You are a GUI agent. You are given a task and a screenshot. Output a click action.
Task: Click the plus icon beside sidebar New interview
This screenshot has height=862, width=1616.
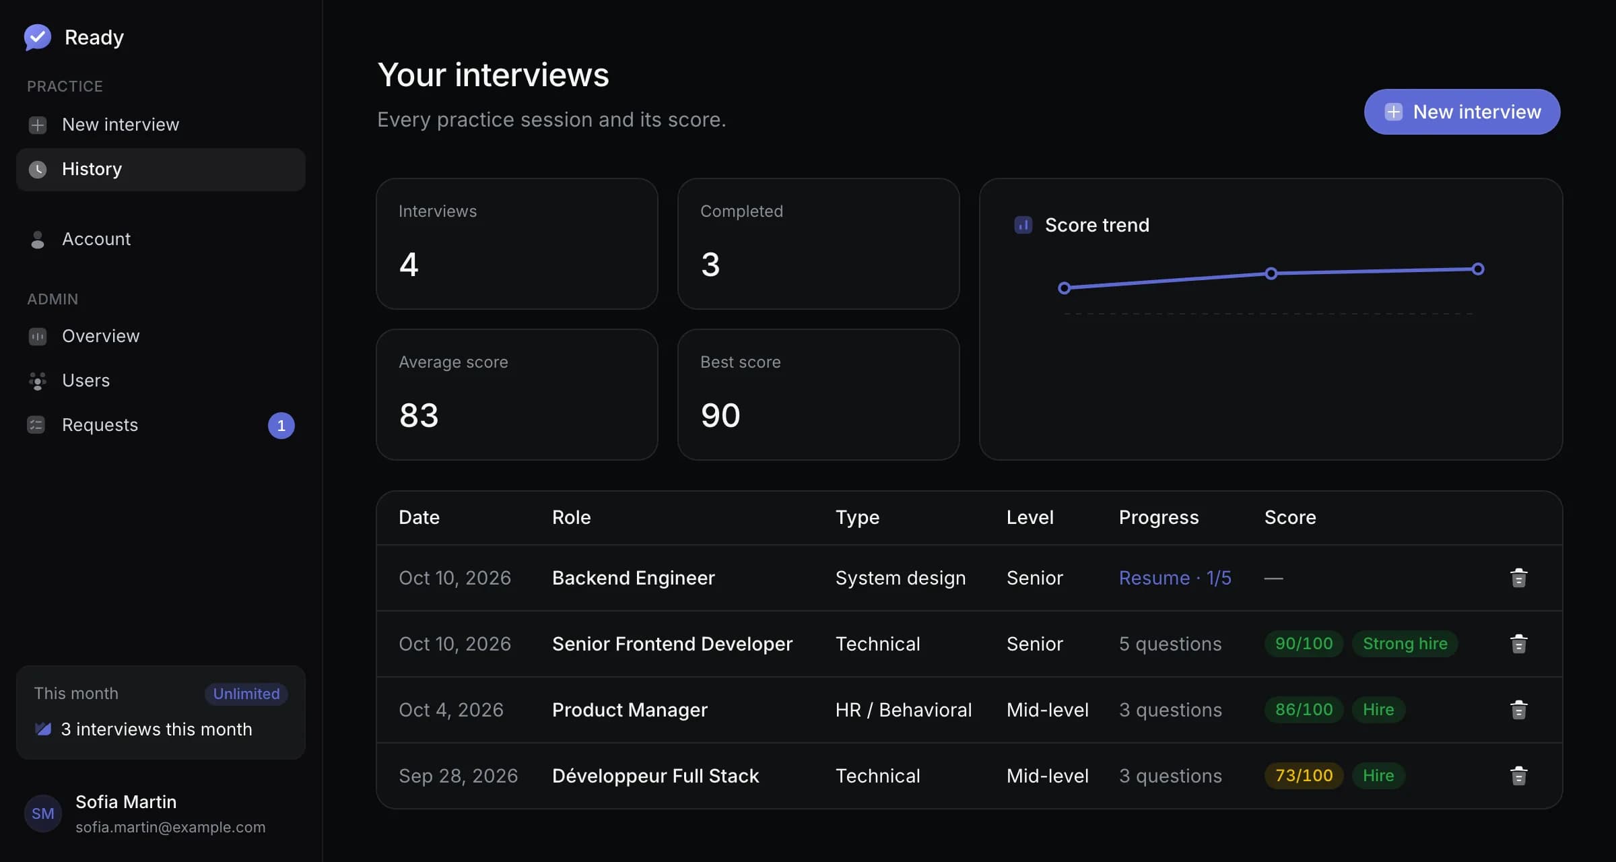[x=38, y=125]
